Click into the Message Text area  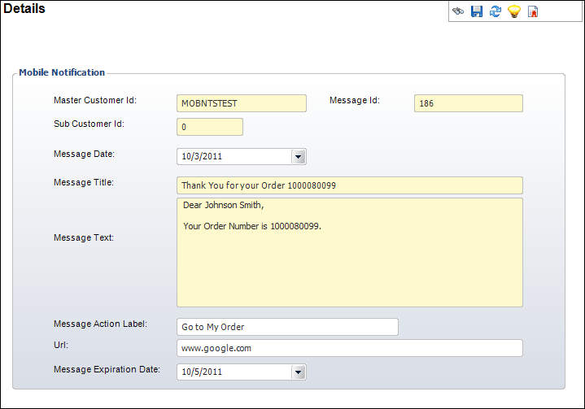349,252
